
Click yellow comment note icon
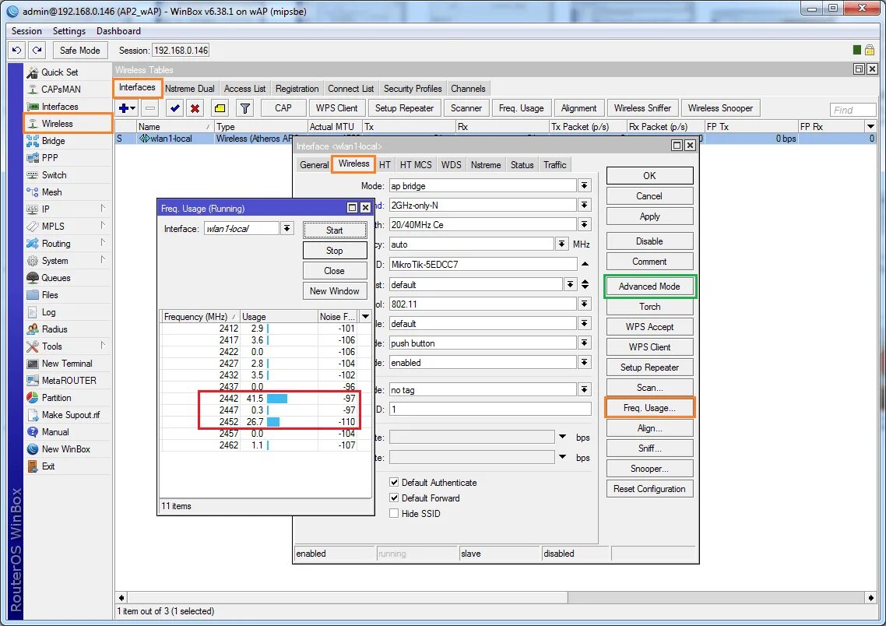220,108
